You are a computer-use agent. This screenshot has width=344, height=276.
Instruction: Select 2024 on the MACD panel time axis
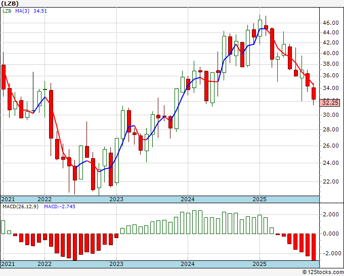coord(188,264)
